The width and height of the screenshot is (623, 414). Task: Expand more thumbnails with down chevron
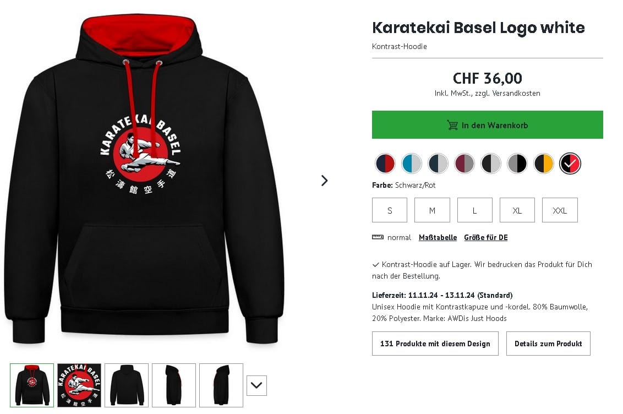pyautogui.click(x=256, y=385)
